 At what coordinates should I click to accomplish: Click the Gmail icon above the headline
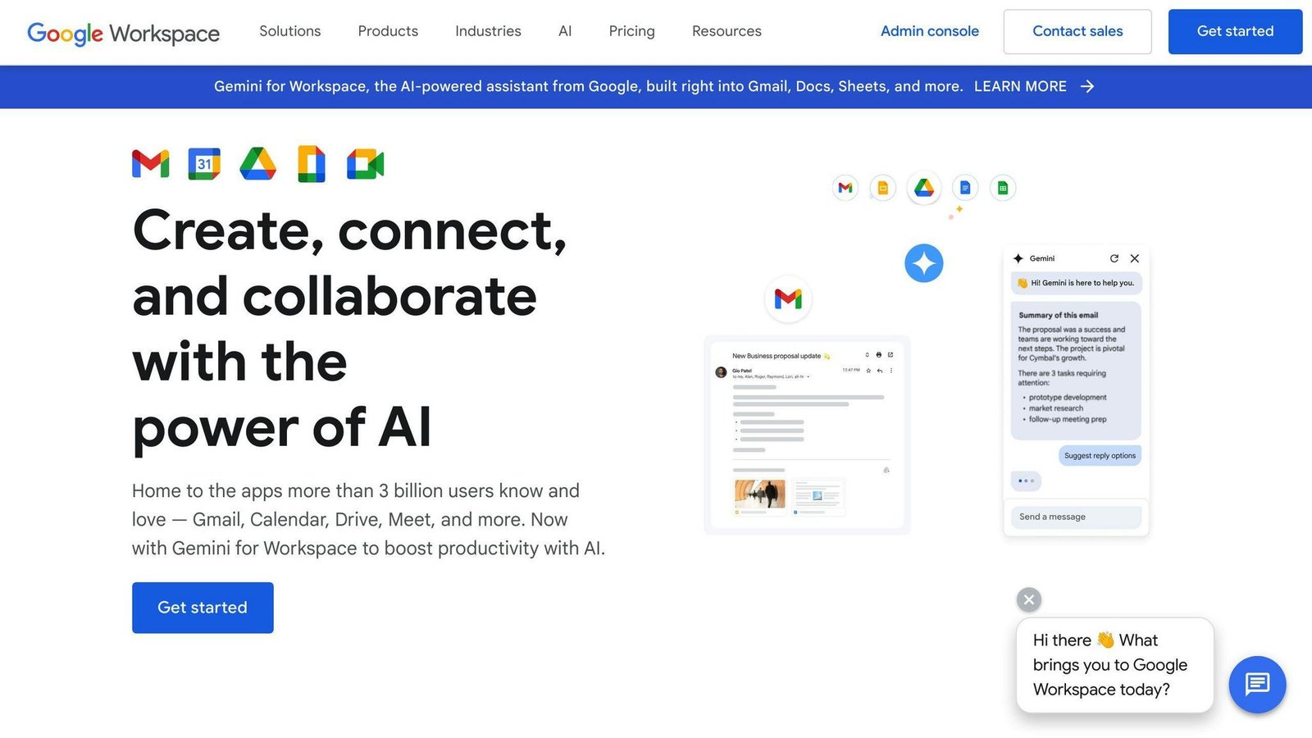(x=151, y=164)
